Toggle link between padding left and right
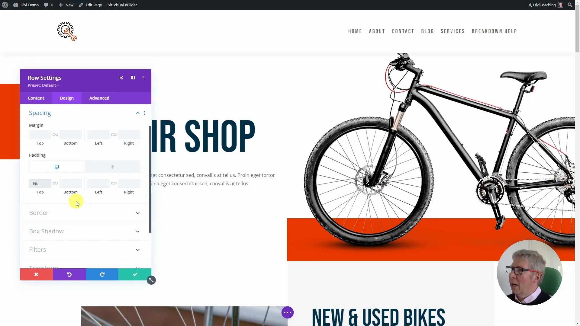Screen dimensions: 580x326 (114, 183)
